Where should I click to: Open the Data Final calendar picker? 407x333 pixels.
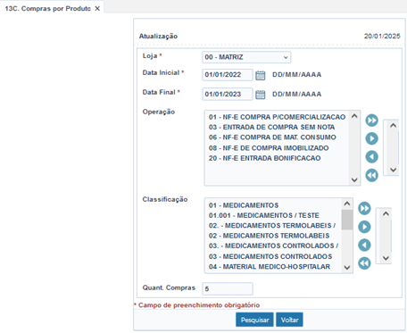(261, 95)
